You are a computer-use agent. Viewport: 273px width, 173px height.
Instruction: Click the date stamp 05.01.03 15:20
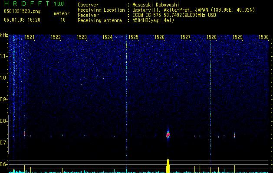pyautogui.click(x=22, y=20)
